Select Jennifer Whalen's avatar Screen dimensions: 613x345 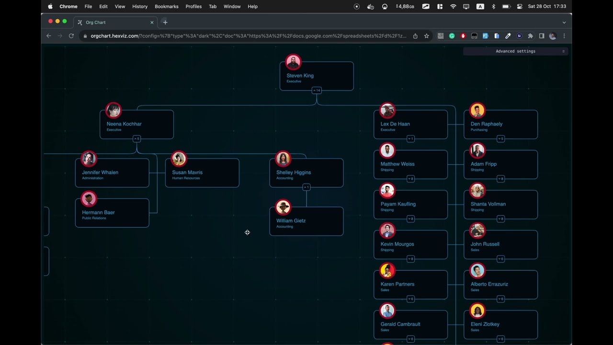[x=89, y=159]
